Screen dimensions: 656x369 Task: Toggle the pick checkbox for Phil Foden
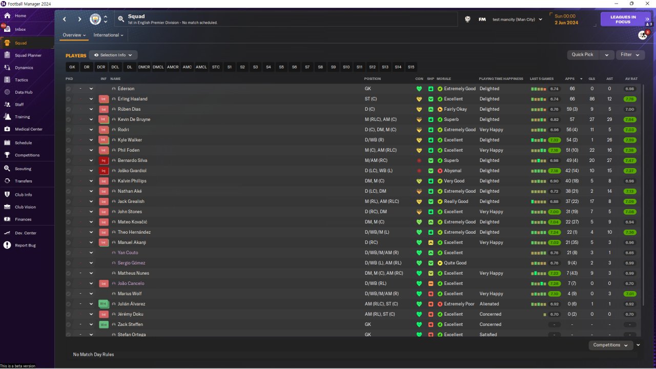pyautogui.click(x=69, y=150)
